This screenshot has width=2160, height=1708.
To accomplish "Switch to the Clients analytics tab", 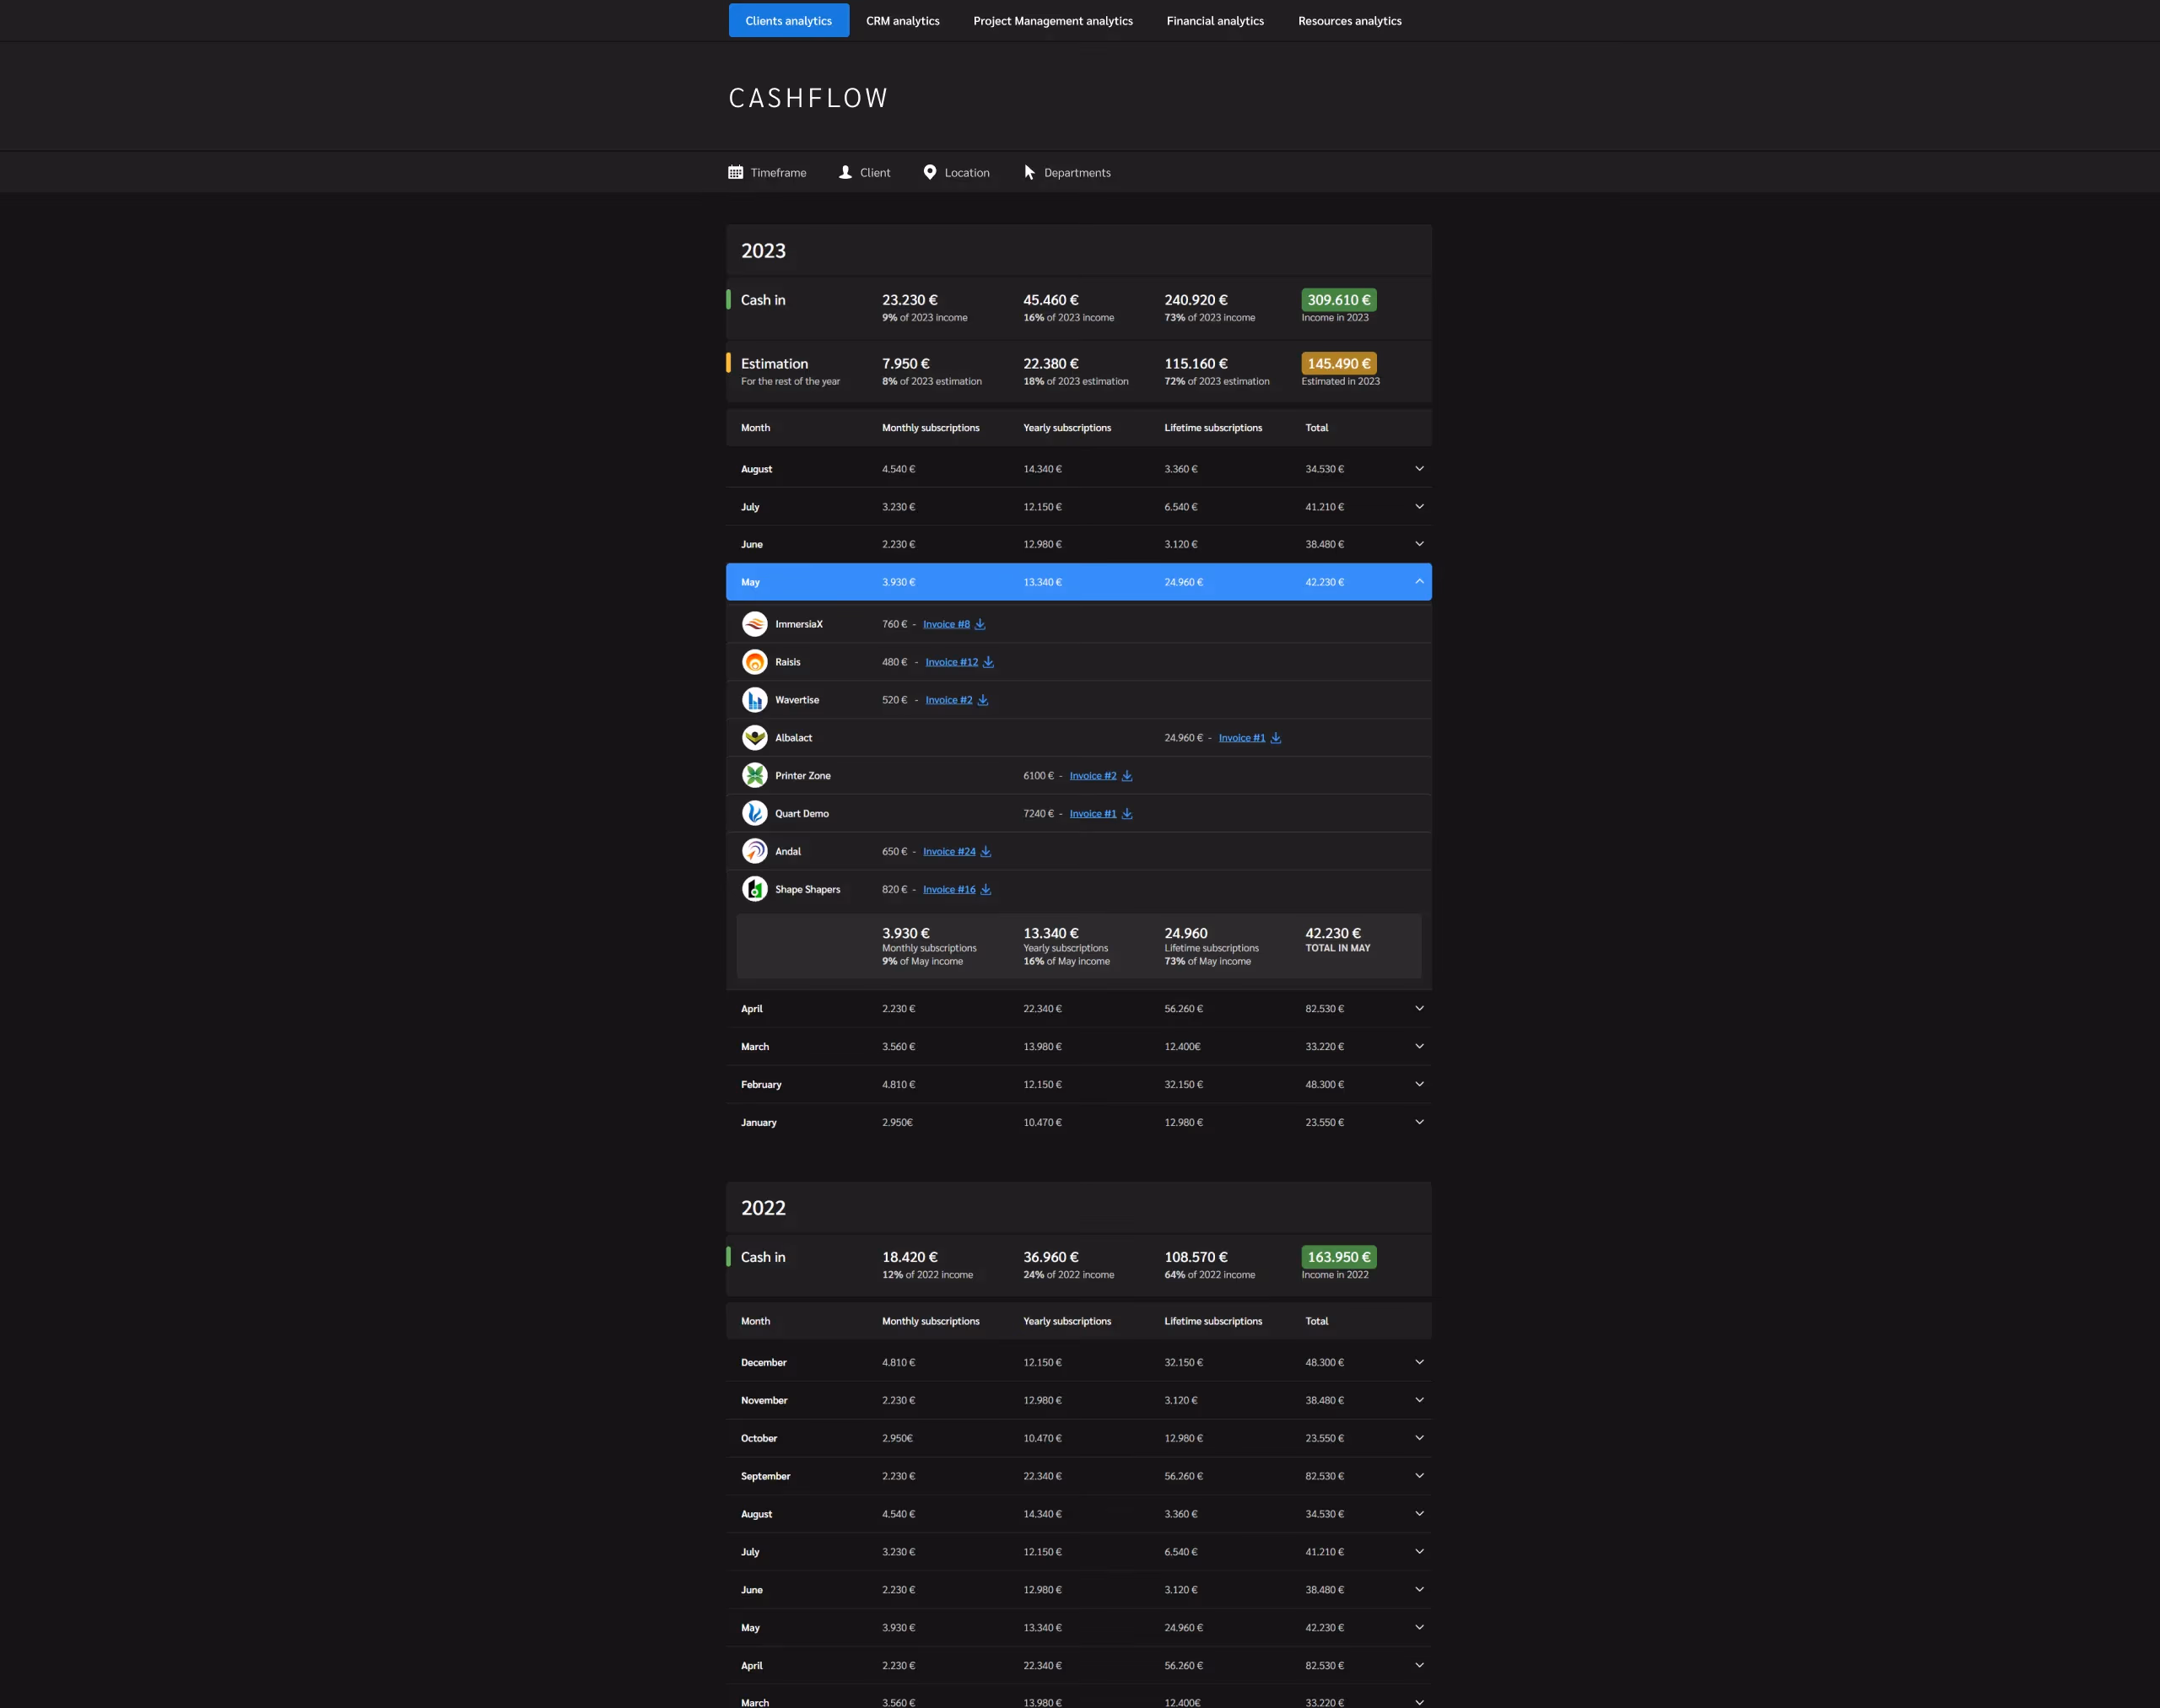I will pos(788,21).
